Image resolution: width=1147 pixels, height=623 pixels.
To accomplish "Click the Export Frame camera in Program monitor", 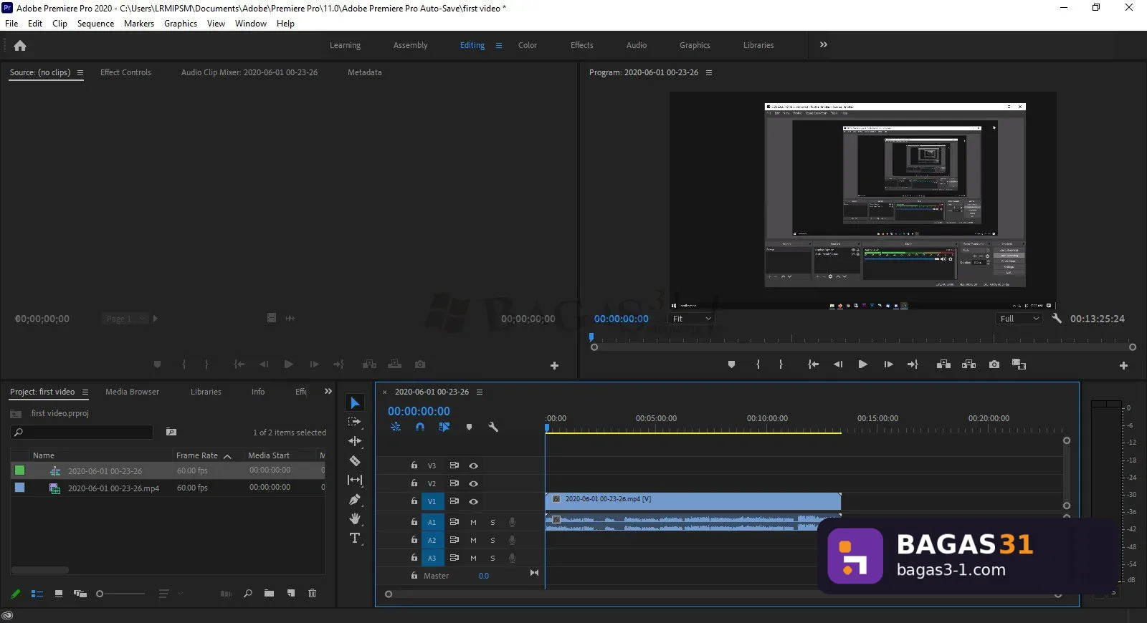I will pyautogui.click(x=994, y=364).
